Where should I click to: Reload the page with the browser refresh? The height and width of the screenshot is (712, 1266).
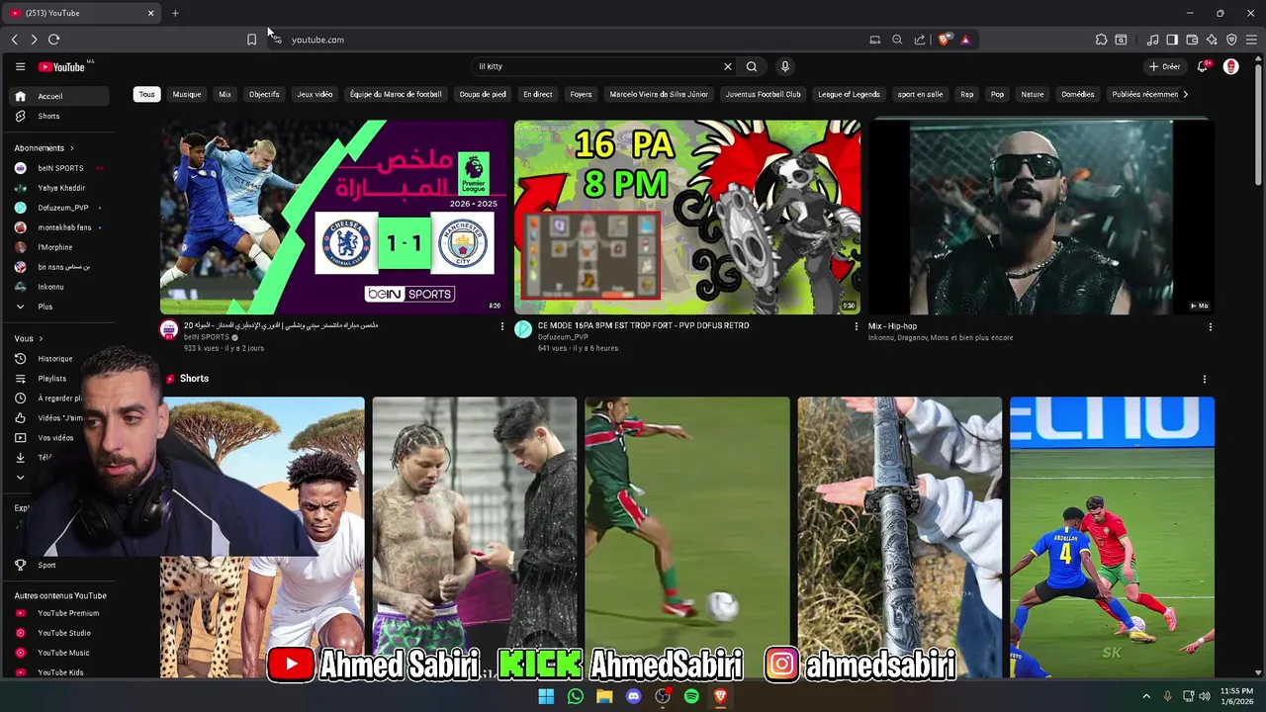coord(53,40)
